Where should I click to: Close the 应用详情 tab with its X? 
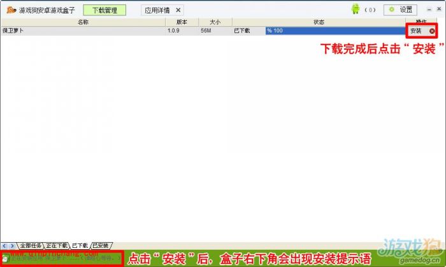coord(178,10)
